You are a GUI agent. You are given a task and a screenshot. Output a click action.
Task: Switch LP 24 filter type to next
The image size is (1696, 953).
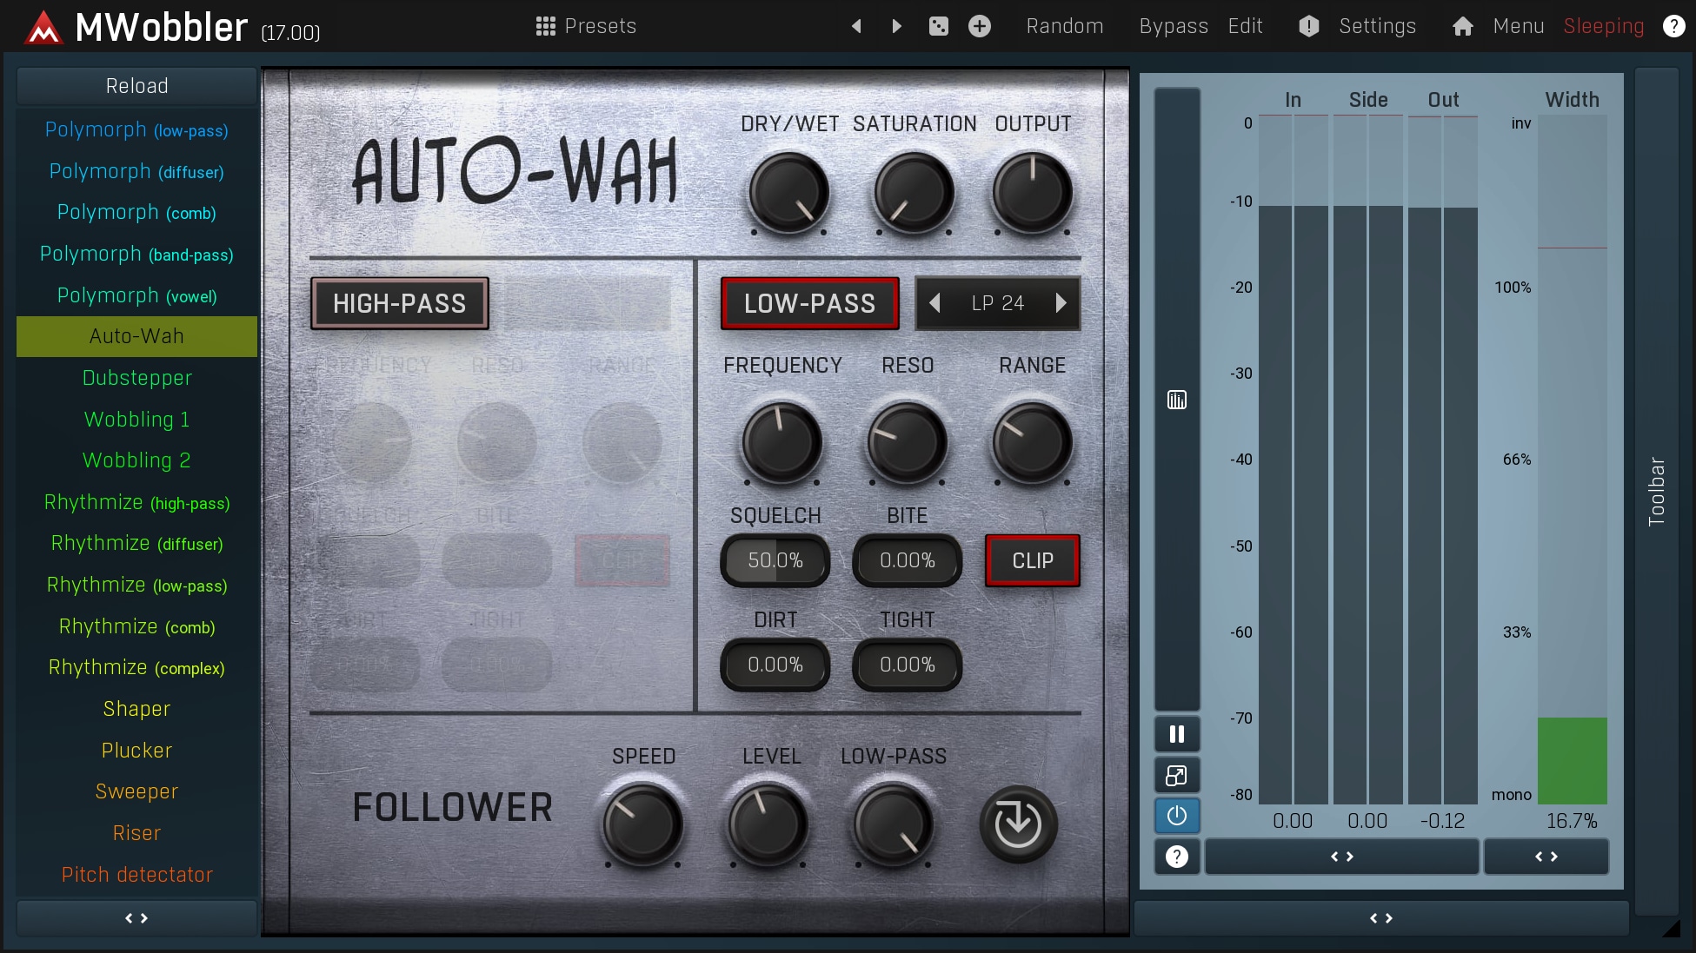click(1061, 303)
